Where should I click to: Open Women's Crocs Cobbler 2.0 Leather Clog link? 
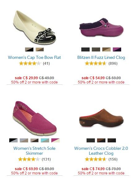[101, 151]
